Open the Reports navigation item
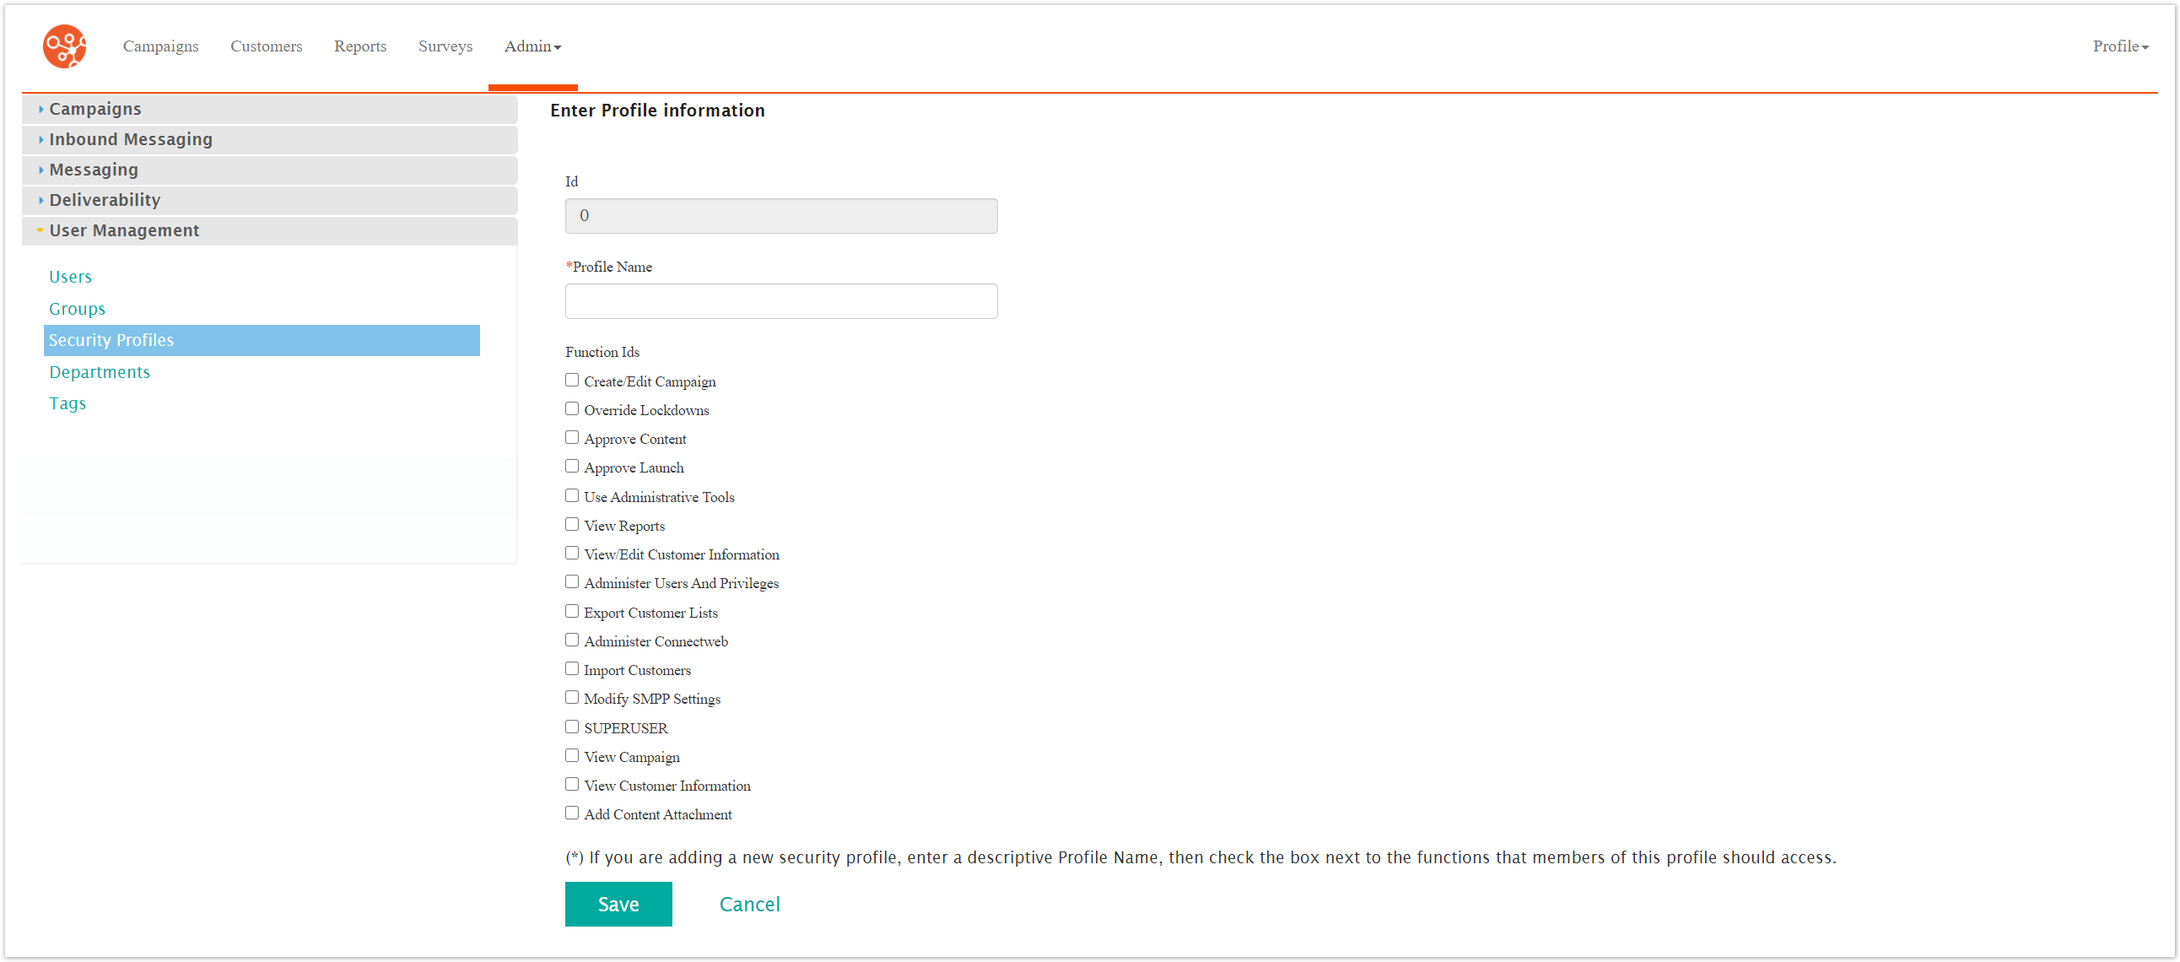 point(359,46)
